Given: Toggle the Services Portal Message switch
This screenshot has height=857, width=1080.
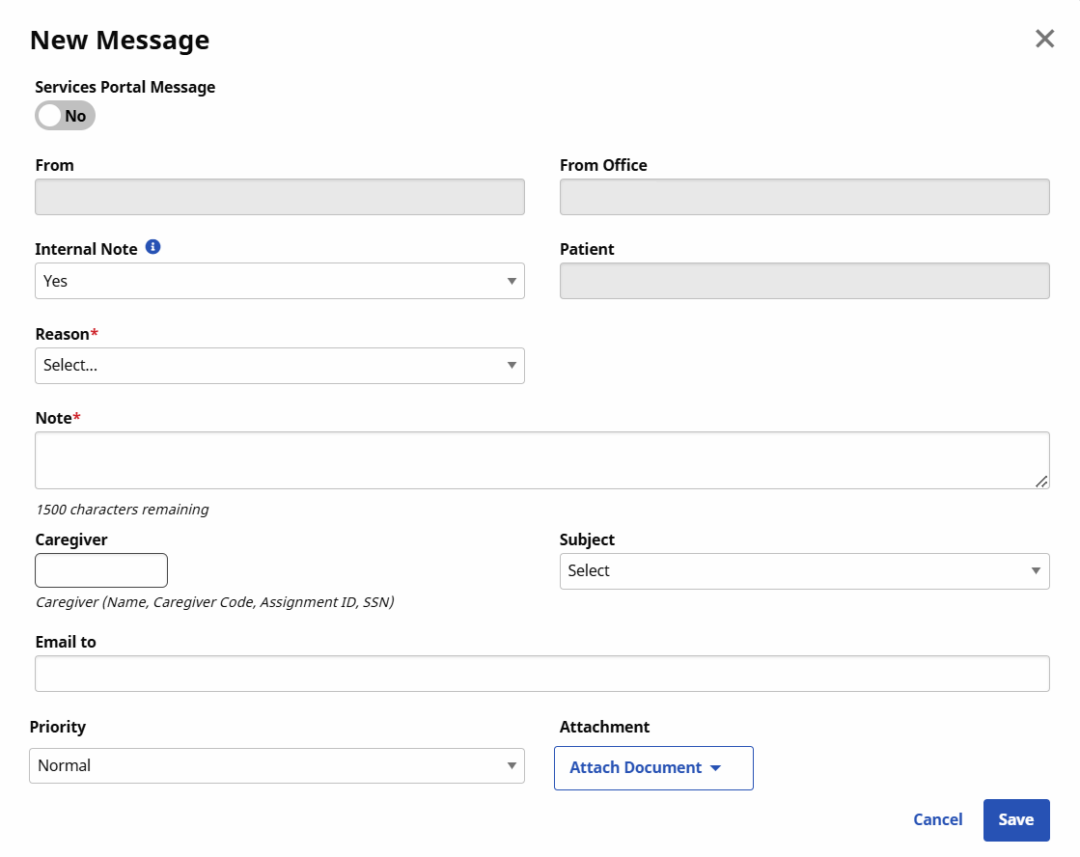Looking at the screenshot, I should [x=65, y=116].
